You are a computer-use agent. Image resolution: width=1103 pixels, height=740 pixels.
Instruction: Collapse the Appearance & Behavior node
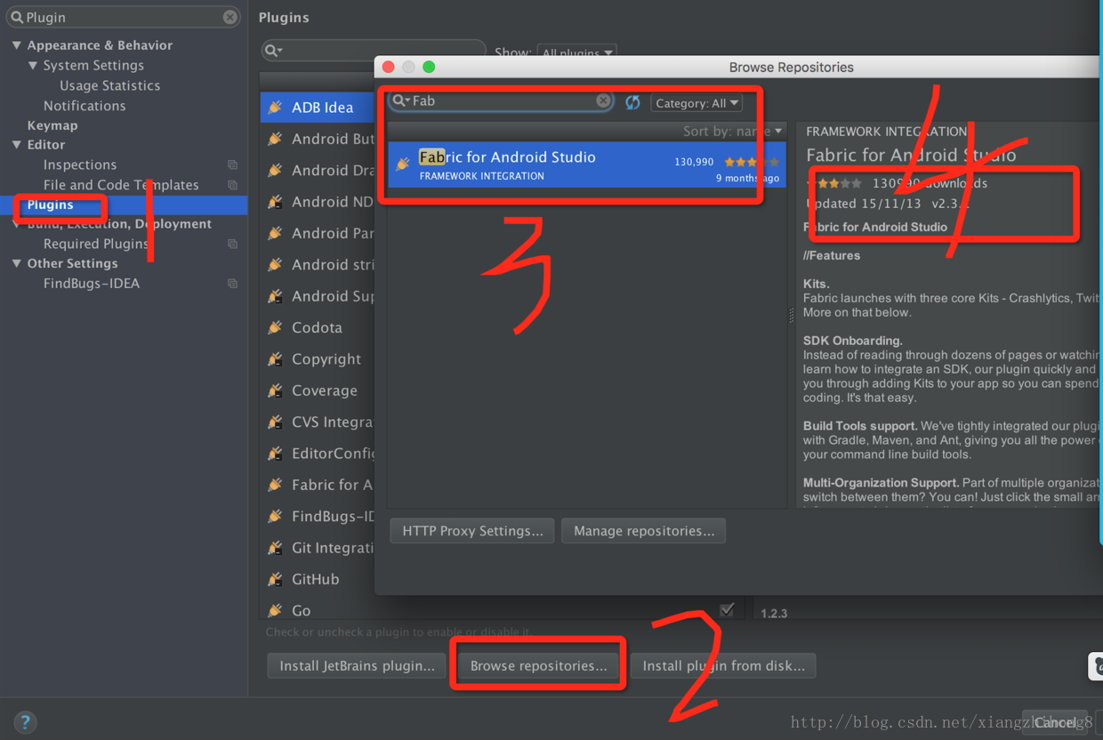tap(16, 45)
